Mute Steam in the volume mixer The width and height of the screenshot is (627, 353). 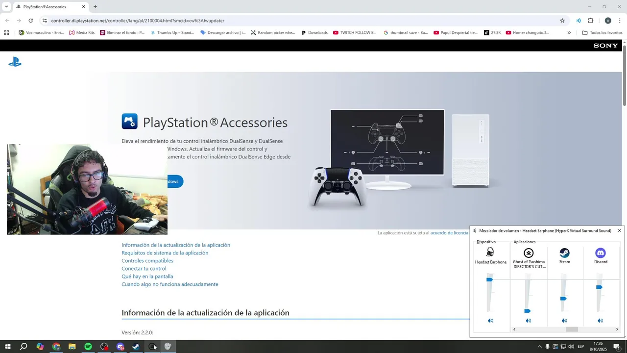click(x=564, y=321)
